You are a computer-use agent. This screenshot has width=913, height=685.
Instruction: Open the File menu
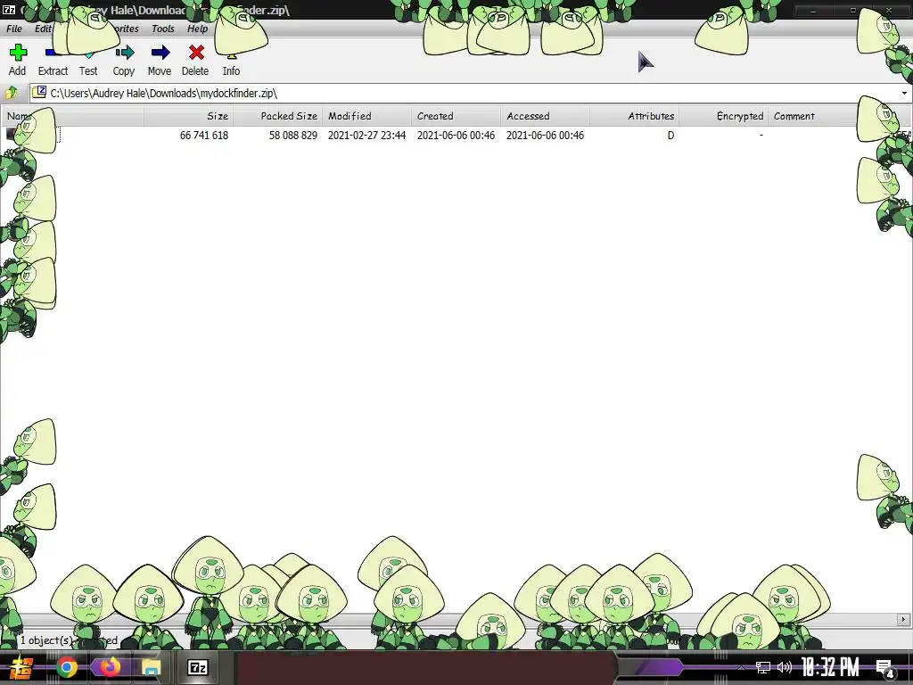tap(14, 29)
